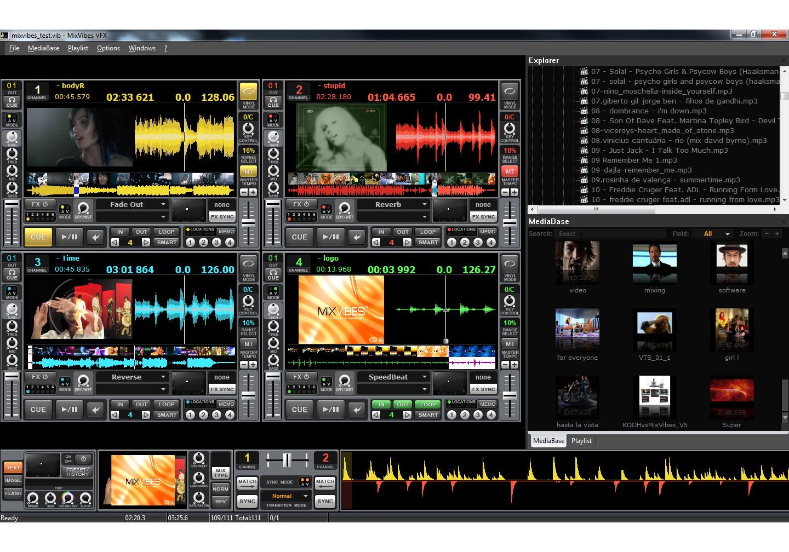Adjust the Saturation knob
Image resolution: width=789 pixels, height=552 pixels.
tap(199, 497)
